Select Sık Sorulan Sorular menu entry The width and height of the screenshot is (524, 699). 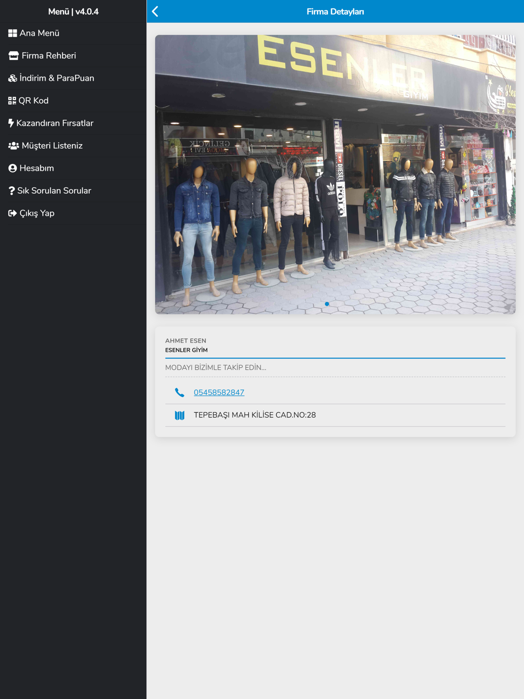[x=54, y=191]
